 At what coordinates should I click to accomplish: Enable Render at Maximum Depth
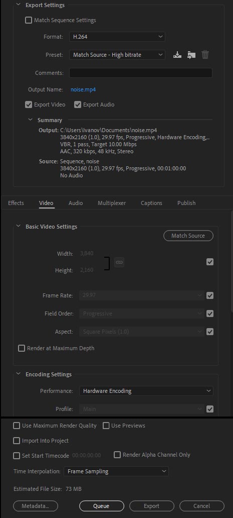pyautogui.click(x=22, y=348)
